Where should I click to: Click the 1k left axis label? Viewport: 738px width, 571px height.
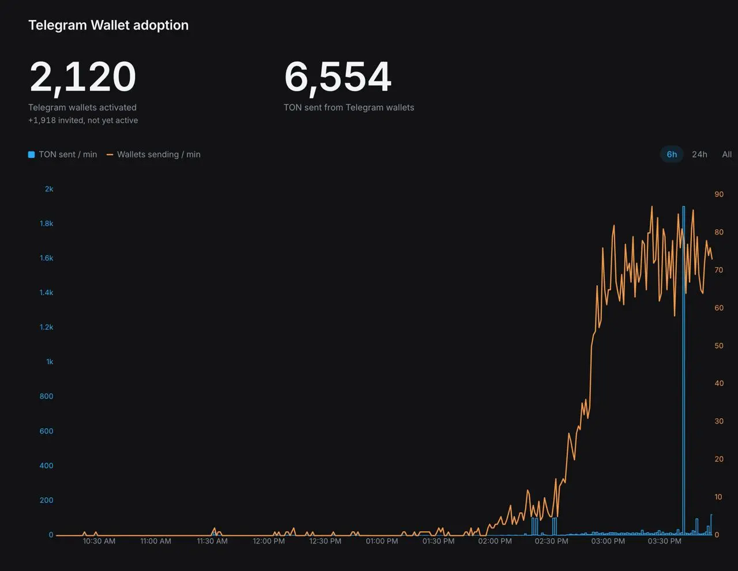[x=50, y=362]
